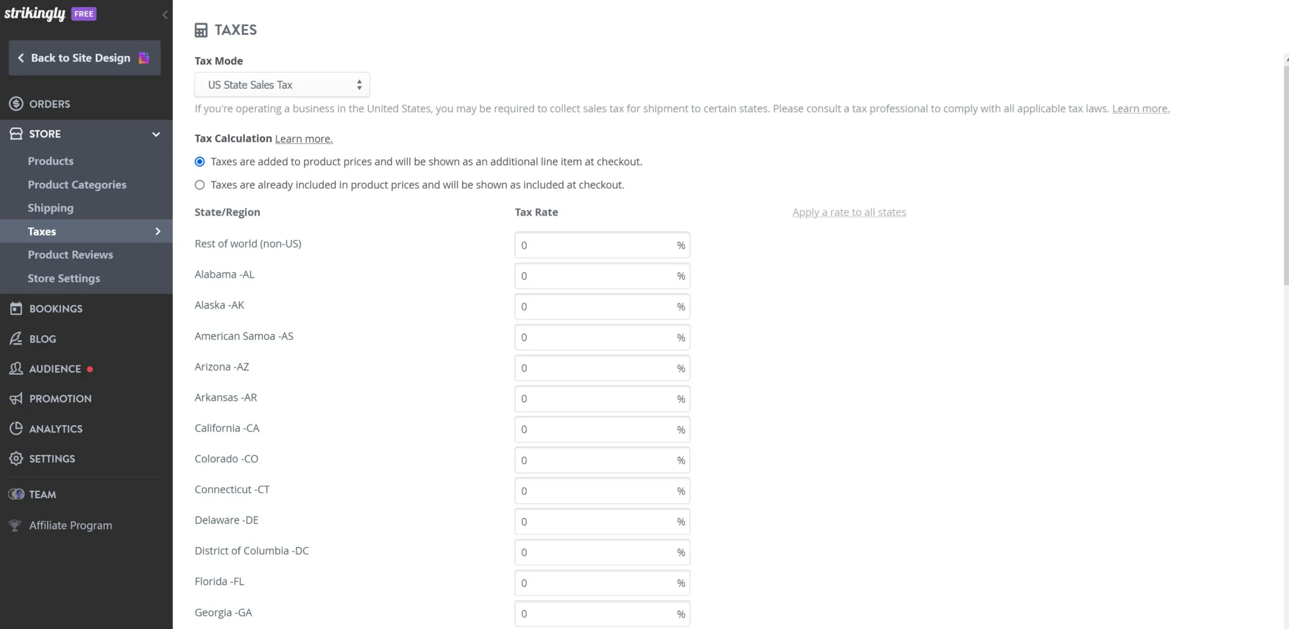The height and width of the screenshot is (629, 1289).
Task: Open Analytics with the pie chart icon
Action: click(16, 428)
